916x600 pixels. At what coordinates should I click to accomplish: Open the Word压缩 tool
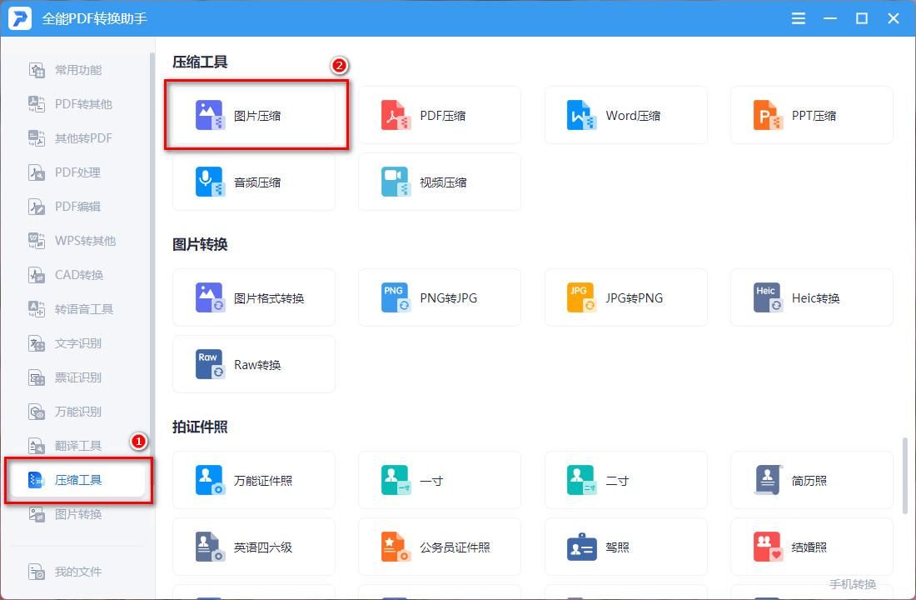(x=625, y=115)
